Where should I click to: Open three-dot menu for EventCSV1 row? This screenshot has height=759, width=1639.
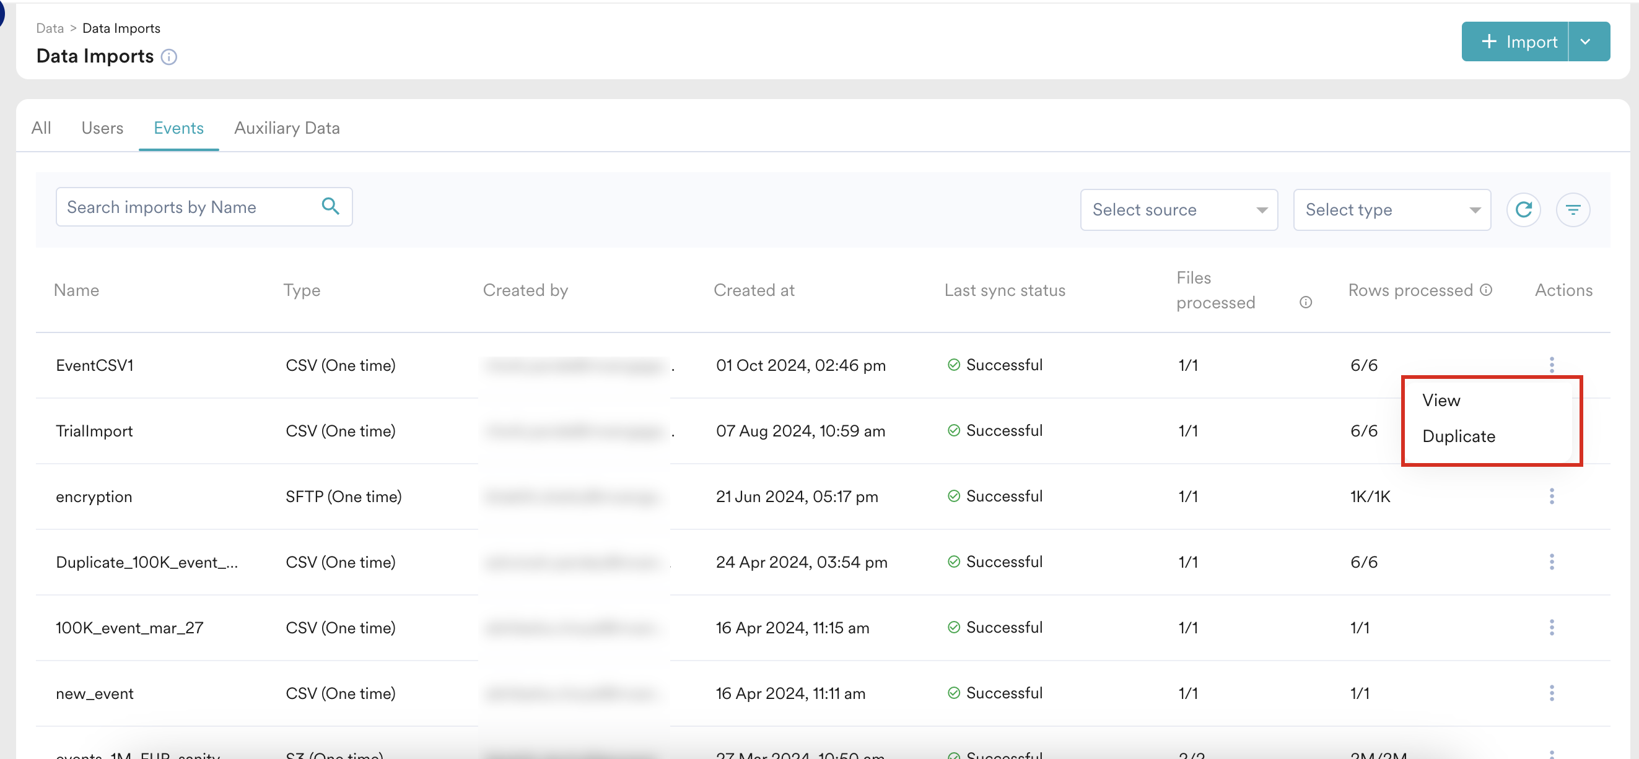click(1551, 364)
